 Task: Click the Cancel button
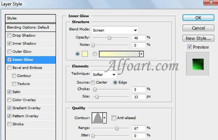(x=198, y=28)
